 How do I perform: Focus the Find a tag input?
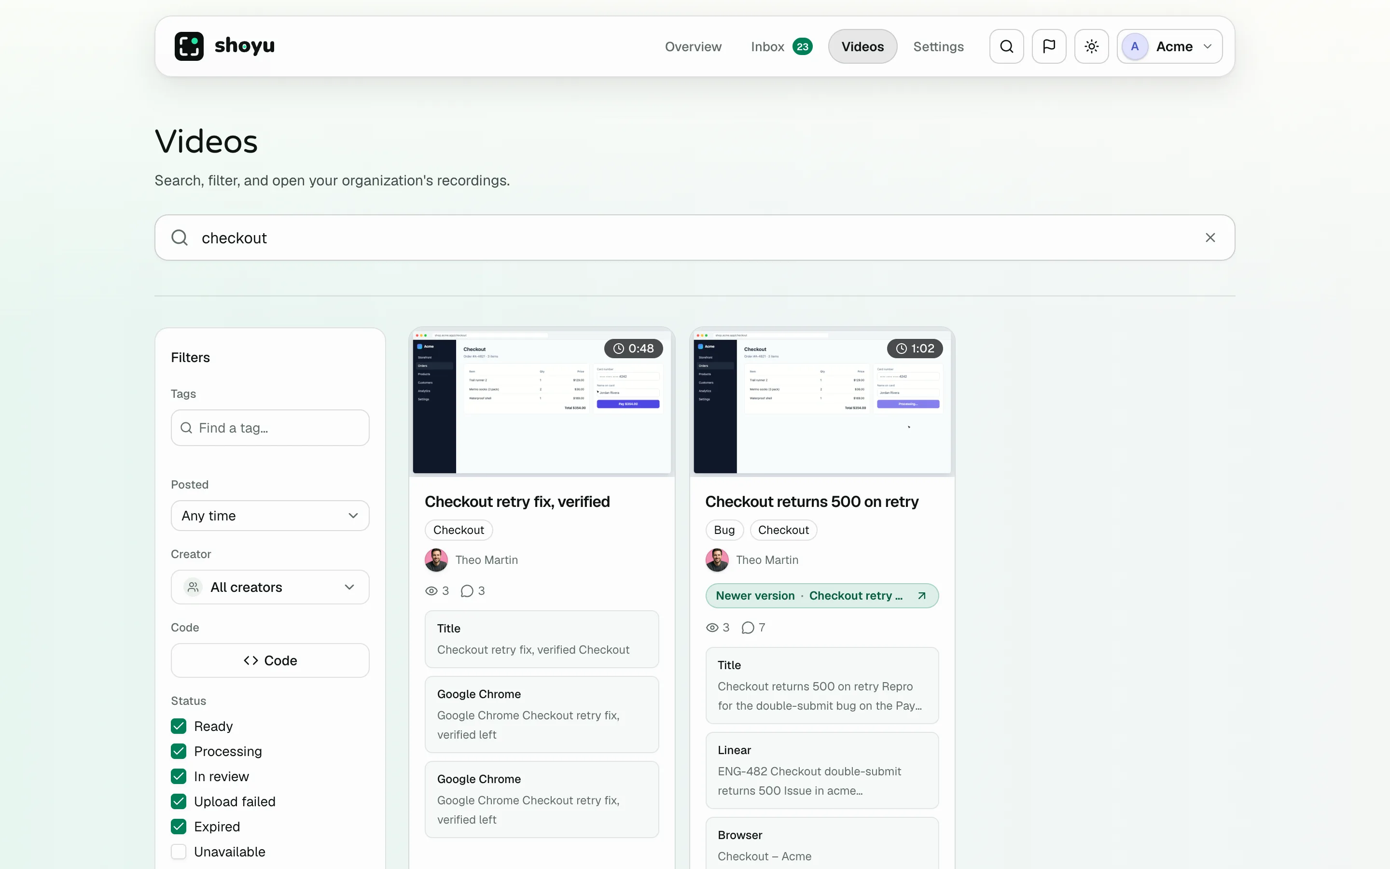pyautogui.click(x=270, y=428)
